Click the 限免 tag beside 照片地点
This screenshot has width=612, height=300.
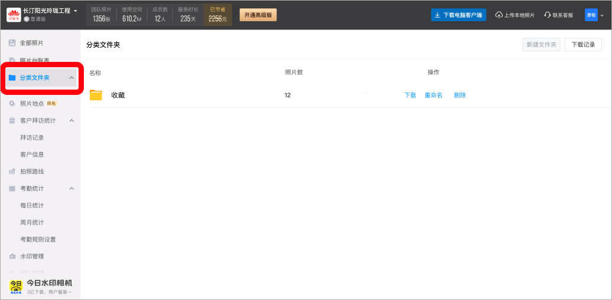52,104
